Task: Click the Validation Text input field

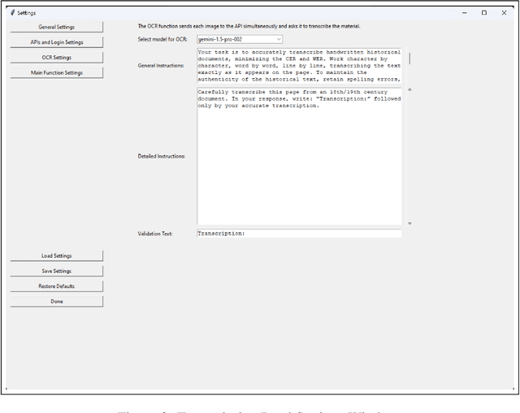Action: pyautogui.click(x=299, y=233)
